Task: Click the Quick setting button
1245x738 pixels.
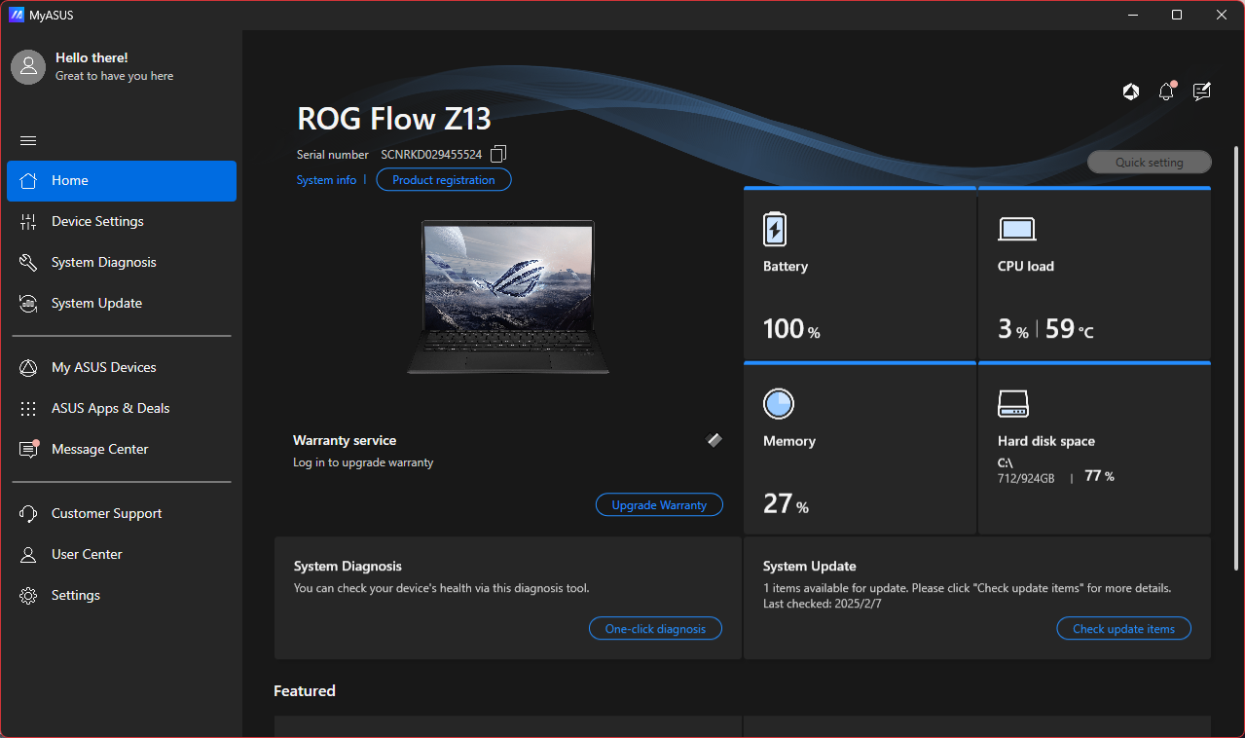Action: (x=1150, y=163)
